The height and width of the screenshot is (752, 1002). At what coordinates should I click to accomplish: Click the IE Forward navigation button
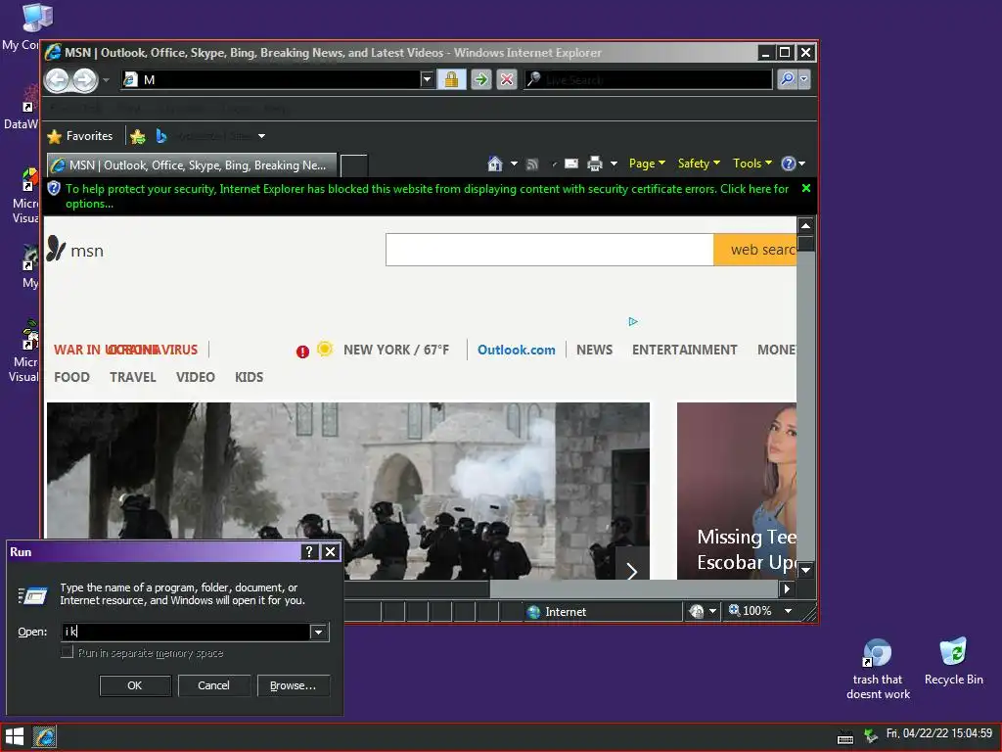pyautogui.click(x=85, y=80)
